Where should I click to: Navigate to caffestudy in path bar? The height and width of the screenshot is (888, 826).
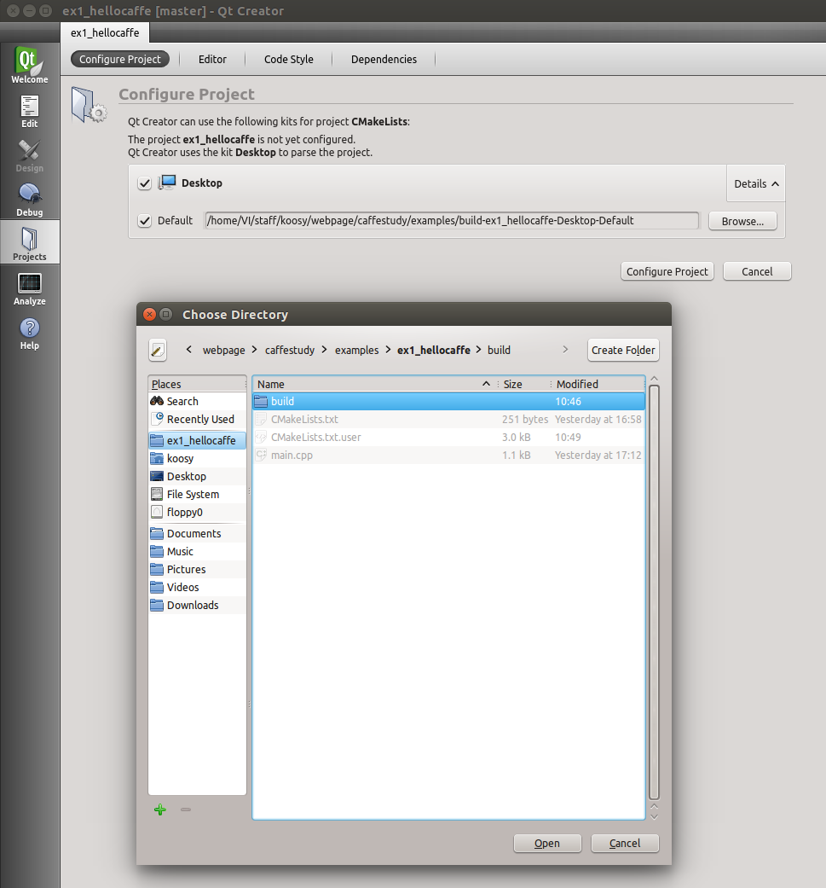(x=290, y=351)
